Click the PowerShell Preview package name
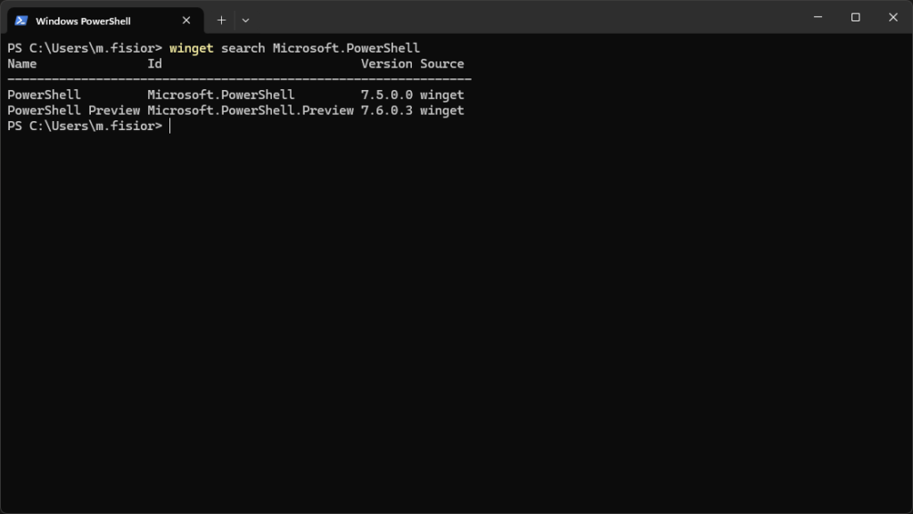This screenshot has width=913, height=514. [x=74, y=110]
